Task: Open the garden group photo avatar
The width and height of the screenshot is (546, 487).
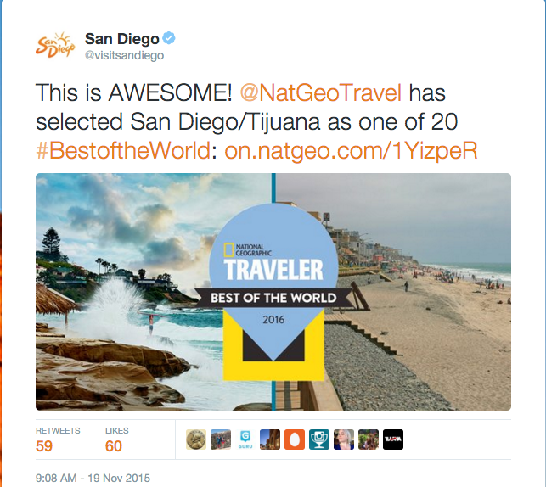Action: click(x=369, y=439)
